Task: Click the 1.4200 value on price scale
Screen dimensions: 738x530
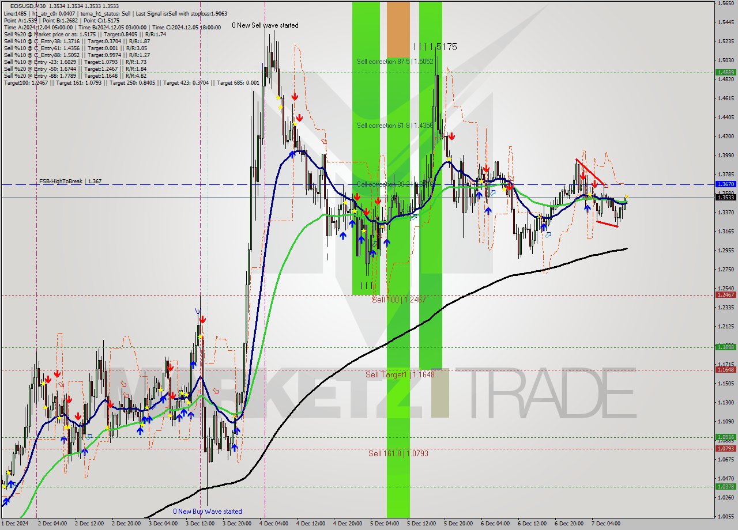Action: coord(725,136)
